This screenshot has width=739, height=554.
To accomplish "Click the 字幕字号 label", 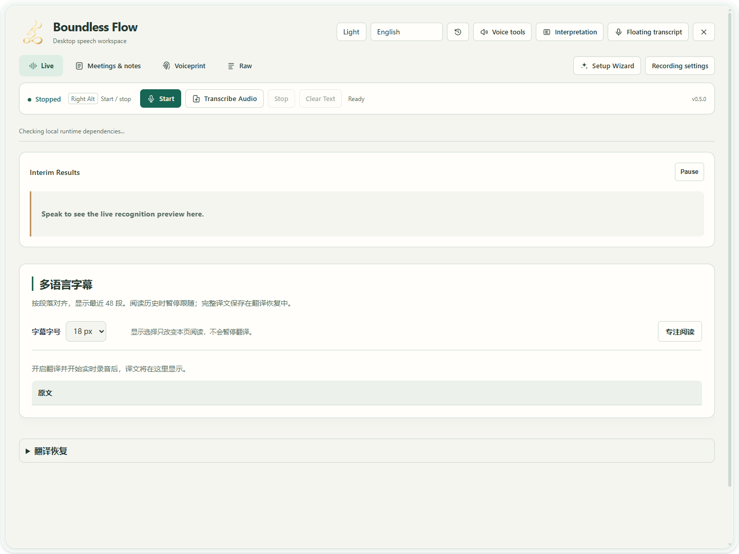I will (46, 332).
